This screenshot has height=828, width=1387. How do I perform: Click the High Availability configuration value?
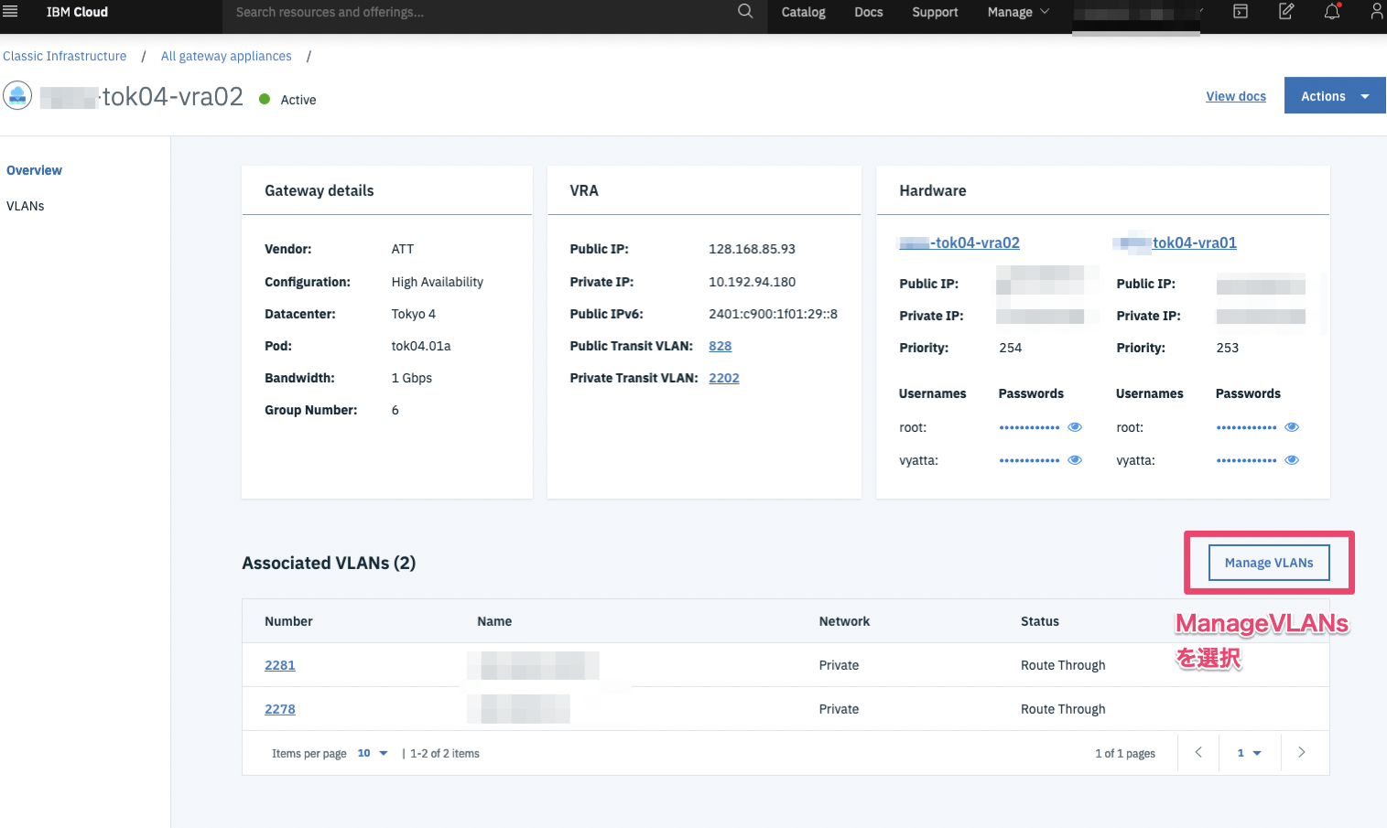(x=437, y=282)
